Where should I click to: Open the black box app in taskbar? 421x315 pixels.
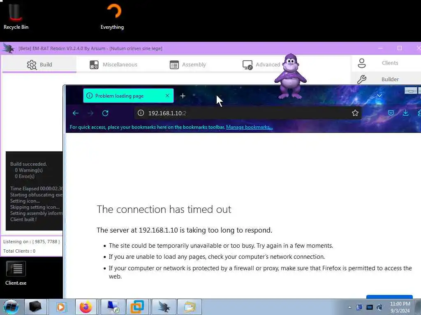click(35, 307)
